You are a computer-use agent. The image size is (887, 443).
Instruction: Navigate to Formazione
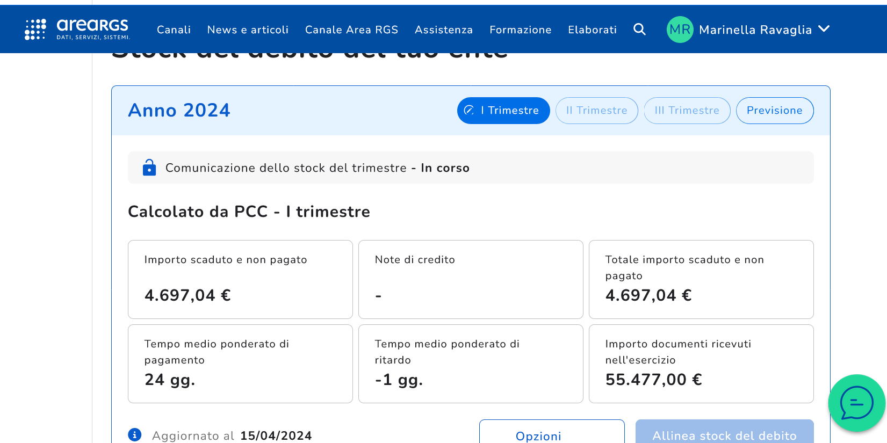pyautogui.click(x=520, y=30)
